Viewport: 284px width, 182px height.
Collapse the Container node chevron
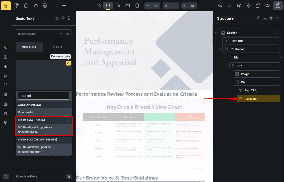coord(220,49)
